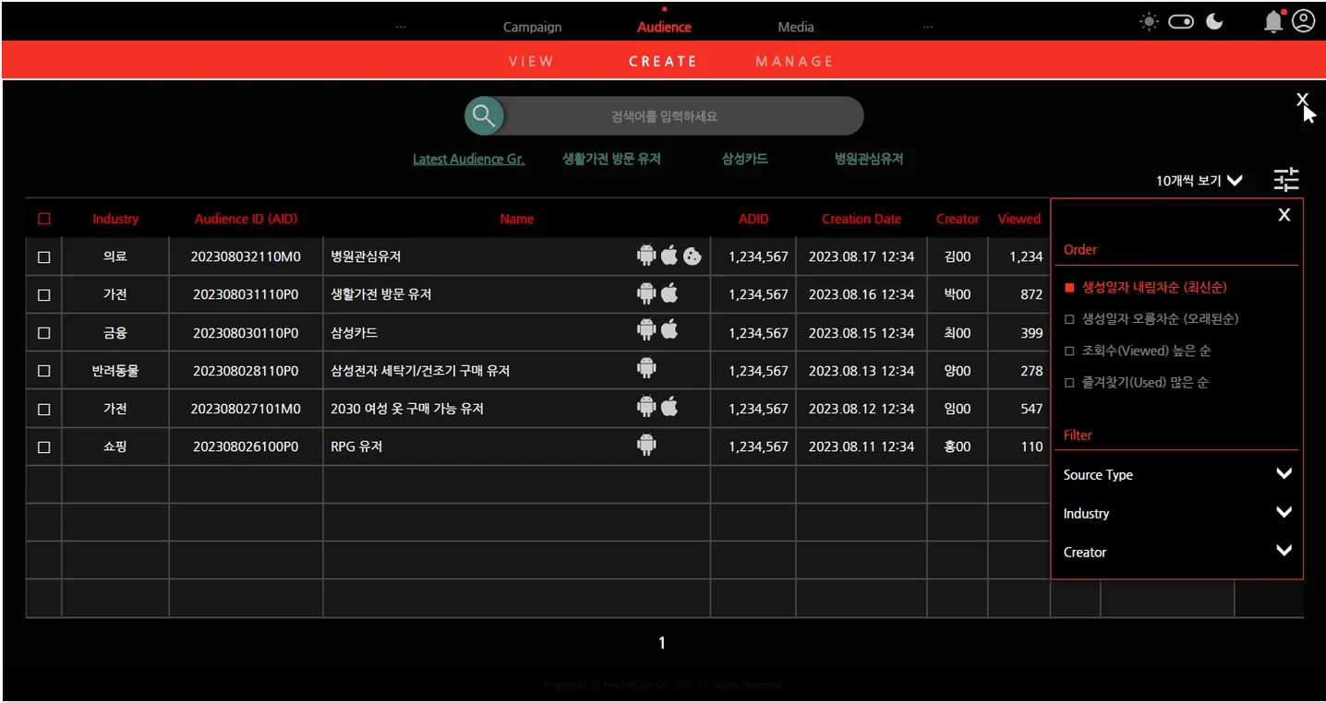Check the select-all header checkbox
The width and height of the screenshot is (1326, 703).
coord(43,219)
